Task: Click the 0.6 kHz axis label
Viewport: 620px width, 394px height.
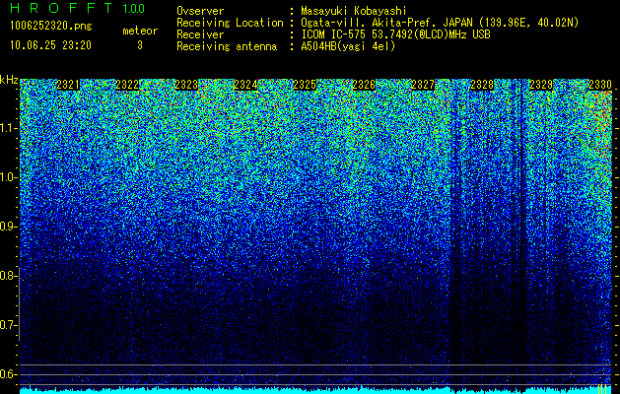Action: tap(7, 374)
